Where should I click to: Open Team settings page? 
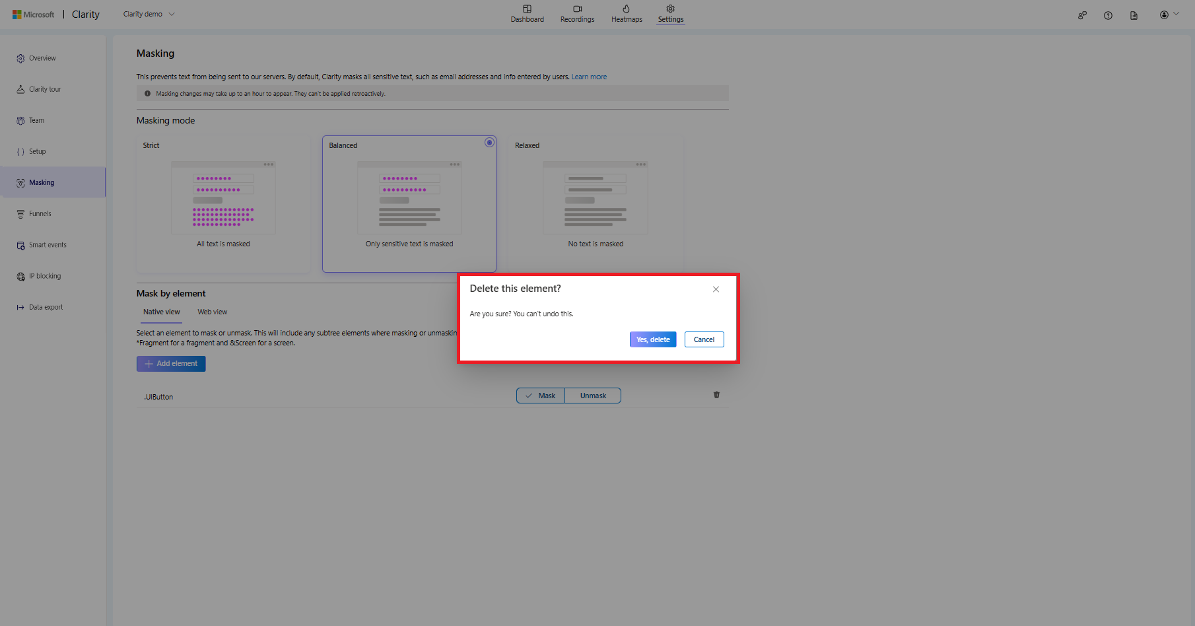pyautogui.click(x=53, y=120)
